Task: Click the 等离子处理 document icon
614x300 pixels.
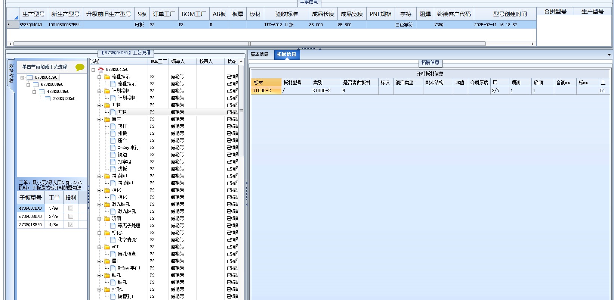Action: click(113, 226)
